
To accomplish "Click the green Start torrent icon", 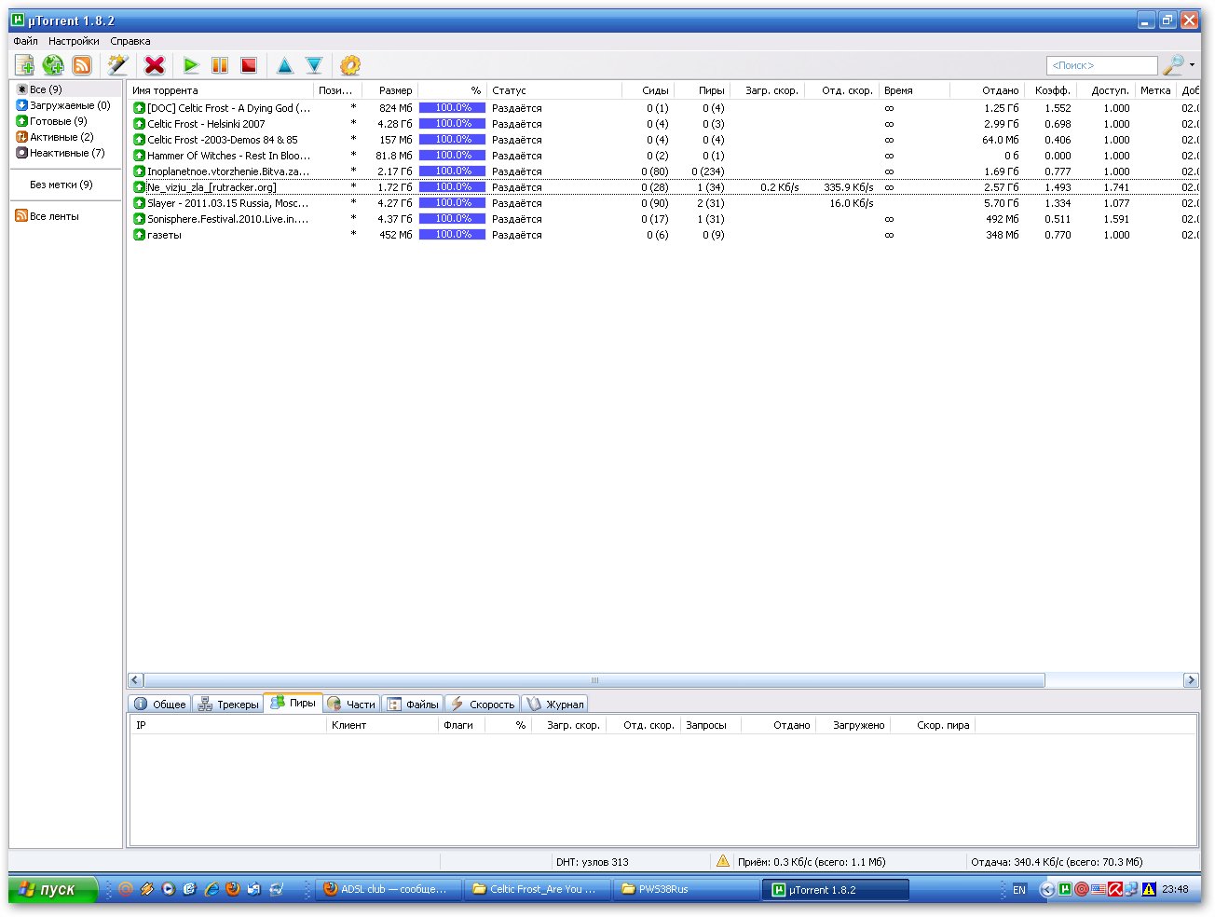I will coord(191,65).
